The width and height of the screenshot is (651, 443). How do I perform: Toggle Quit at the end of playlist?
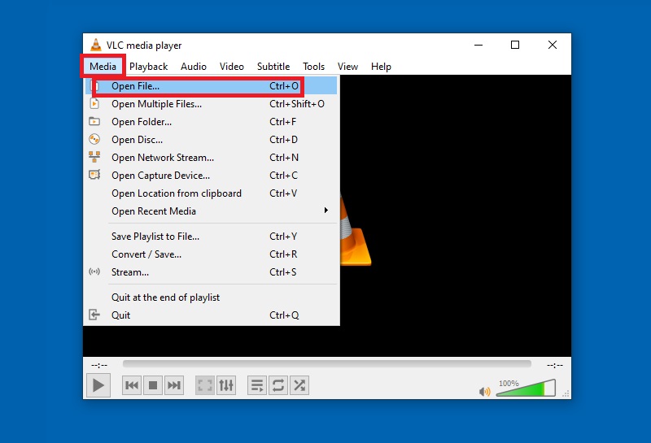[x=212, y=297]
